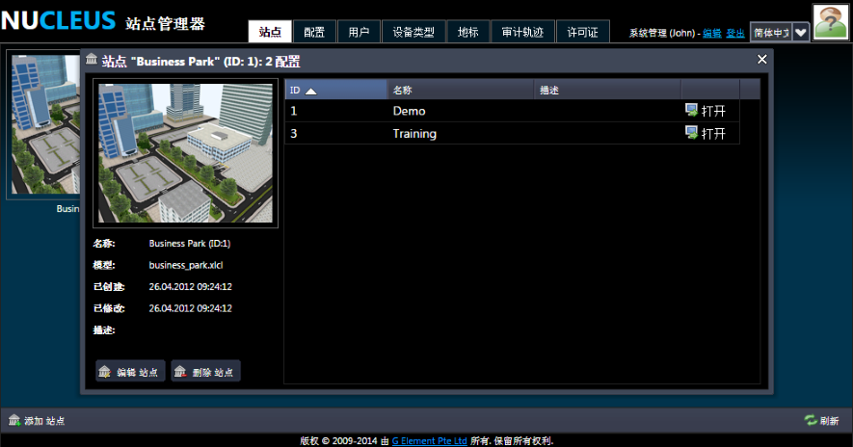Click the 登出 logout link
The width and height of the screenshot is (853, 447).
(734, 33)
